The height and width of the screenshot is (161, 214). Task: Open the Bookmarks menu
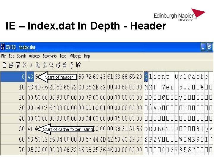point(50,56)
